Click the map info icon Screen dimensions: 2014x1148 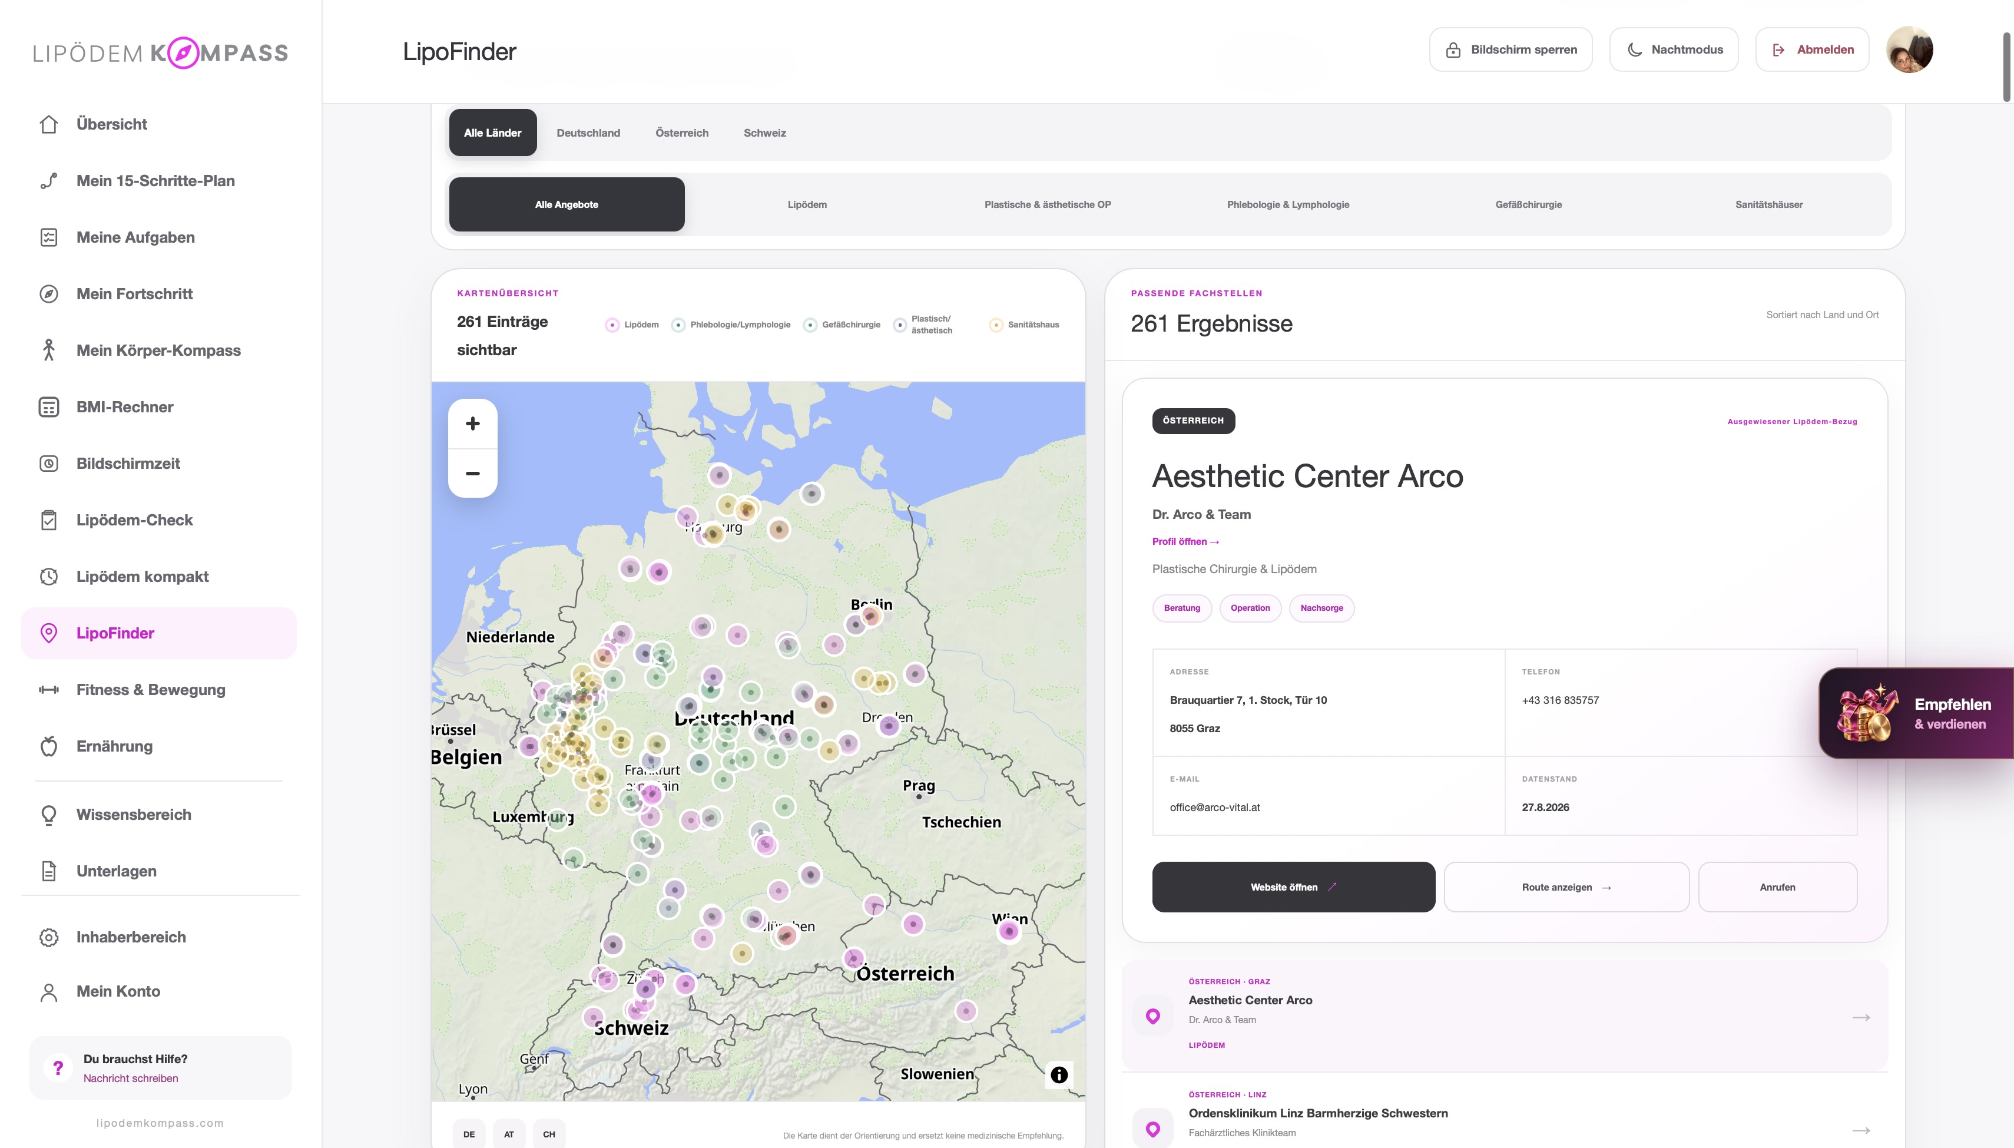pyautogui.click(x=1059, y=1075)
